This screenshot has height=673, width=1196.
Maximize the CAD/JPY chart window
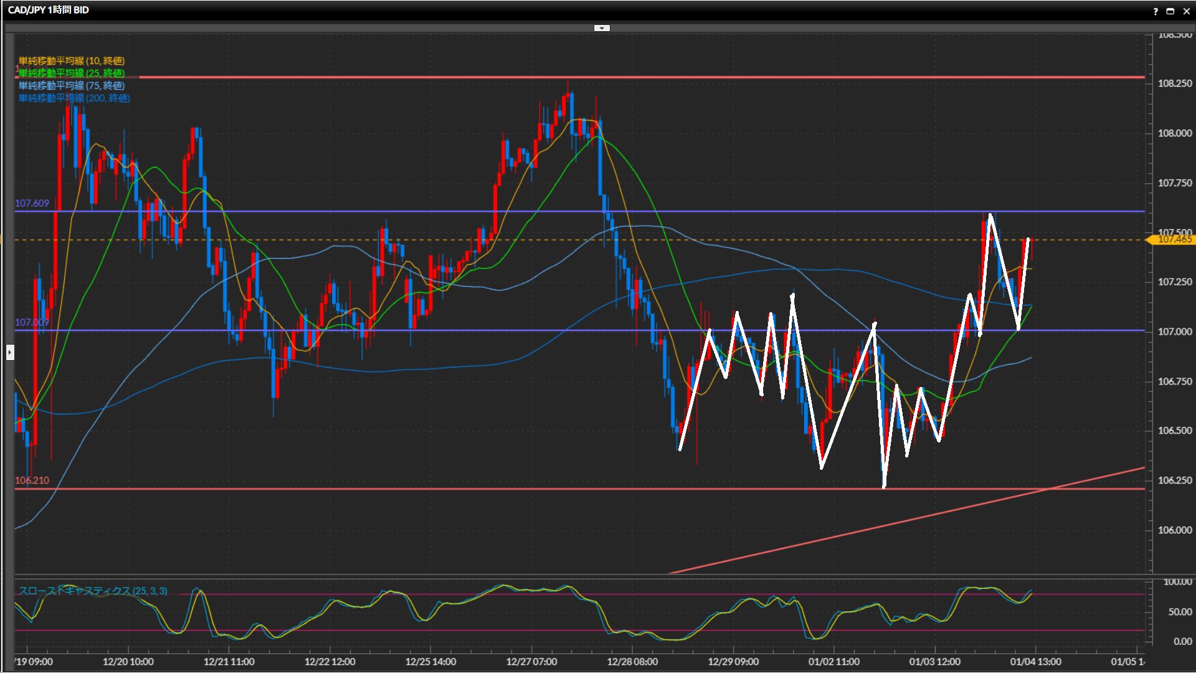1170,11
